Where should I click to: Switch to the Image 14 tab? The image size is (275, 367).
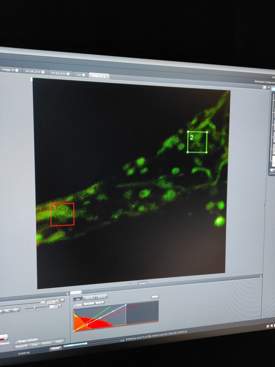point(10,70)
